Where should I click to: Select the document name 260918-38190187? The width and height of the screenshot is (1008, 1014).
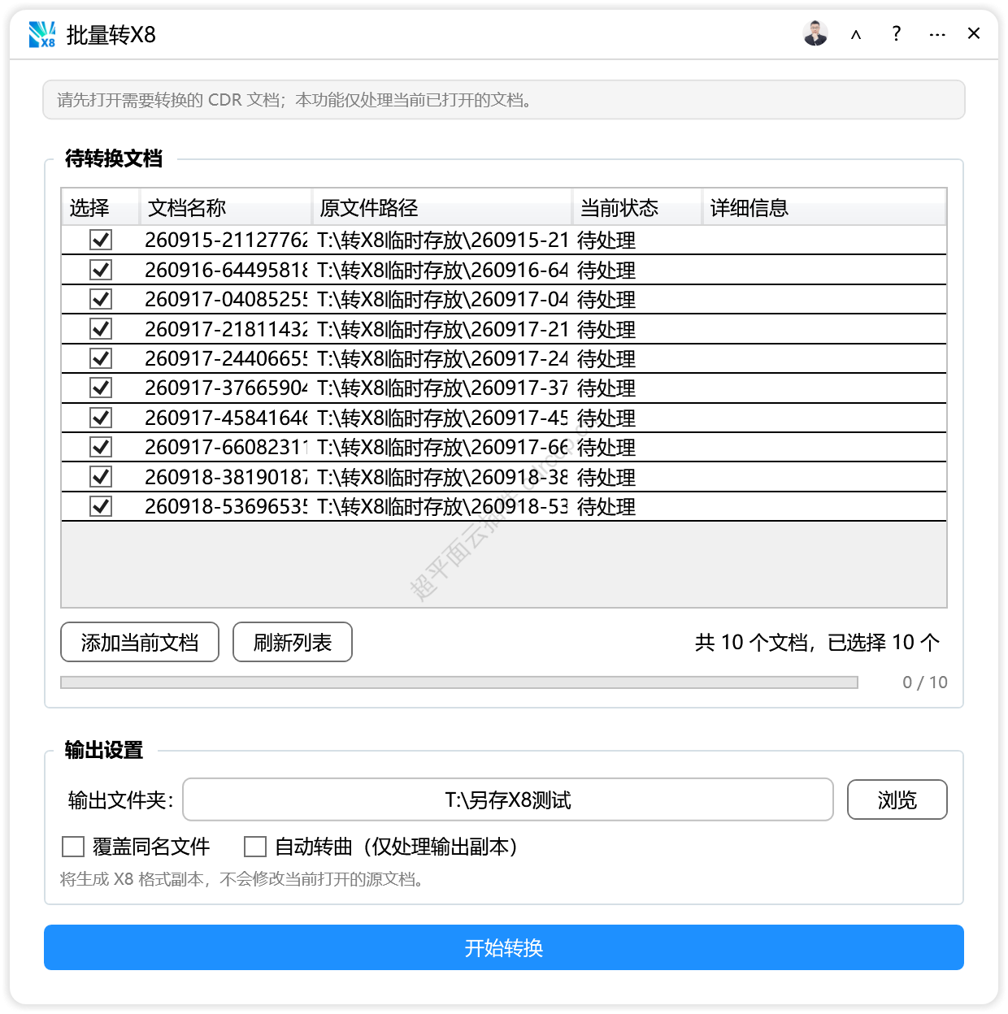(x=226, y=477)
